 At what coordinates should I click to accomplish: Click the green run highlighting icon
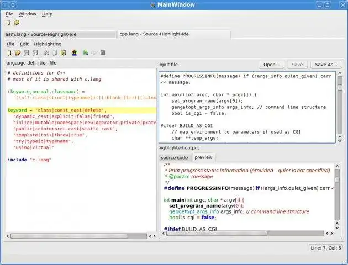86,53
